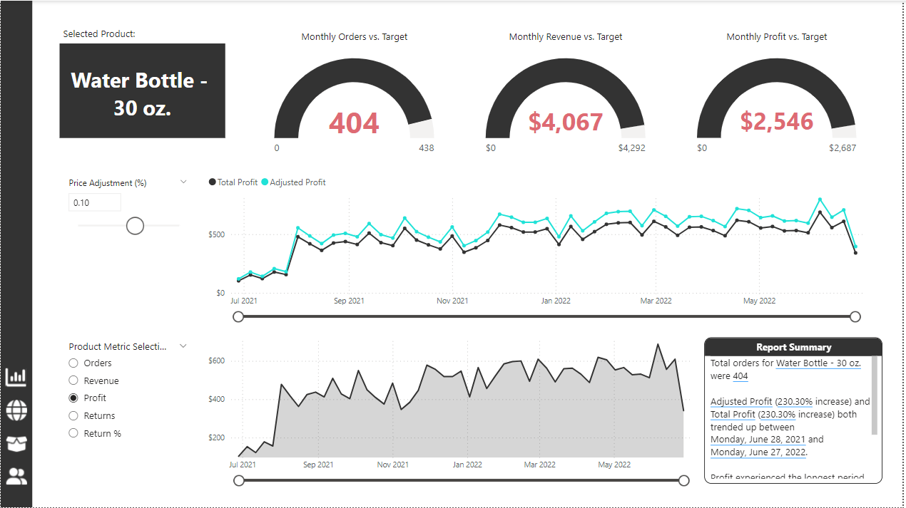
Task: Expand the Price Adjustment (%) chevron
Action: 183,182
